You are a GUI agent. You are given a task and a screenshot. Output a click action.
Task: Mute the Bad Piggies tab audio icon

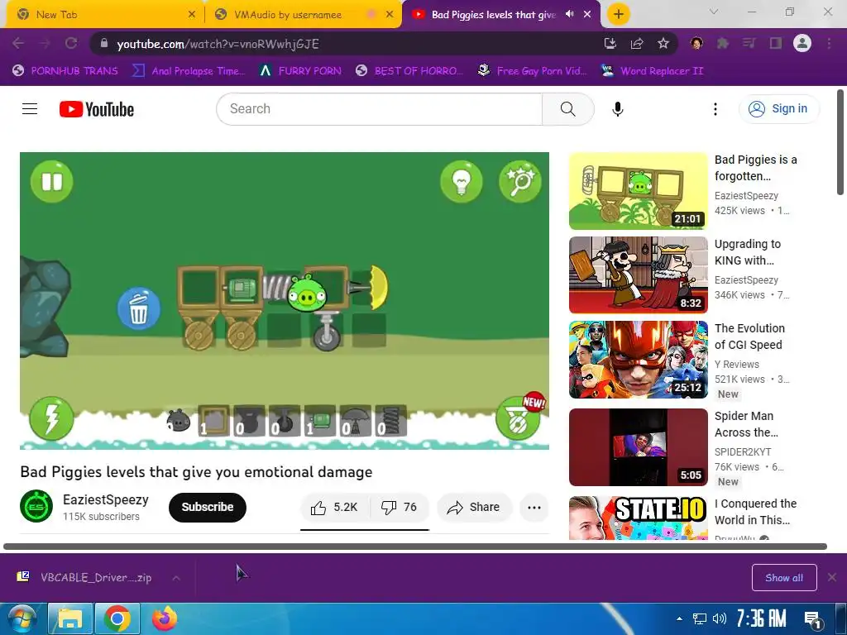[569, 14]
